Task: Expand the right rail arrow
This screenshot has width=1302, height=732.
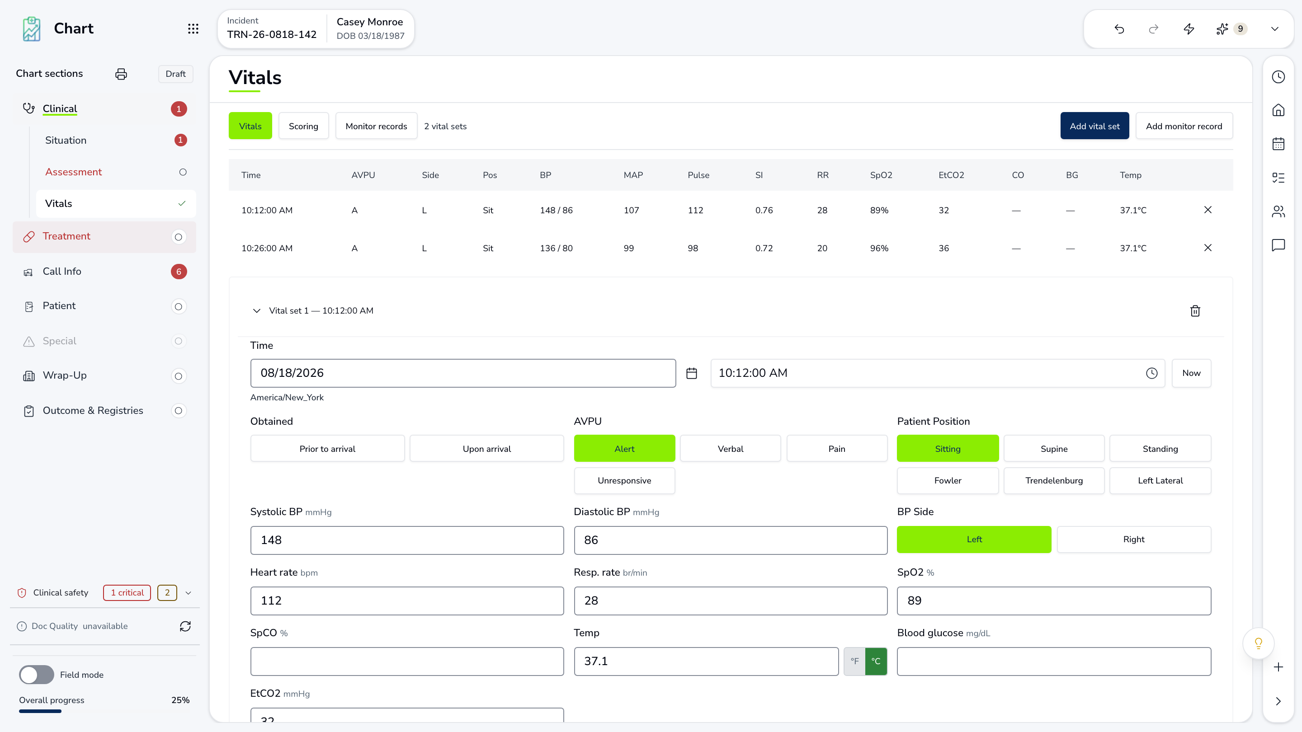Action: [x=1278, y=701]
